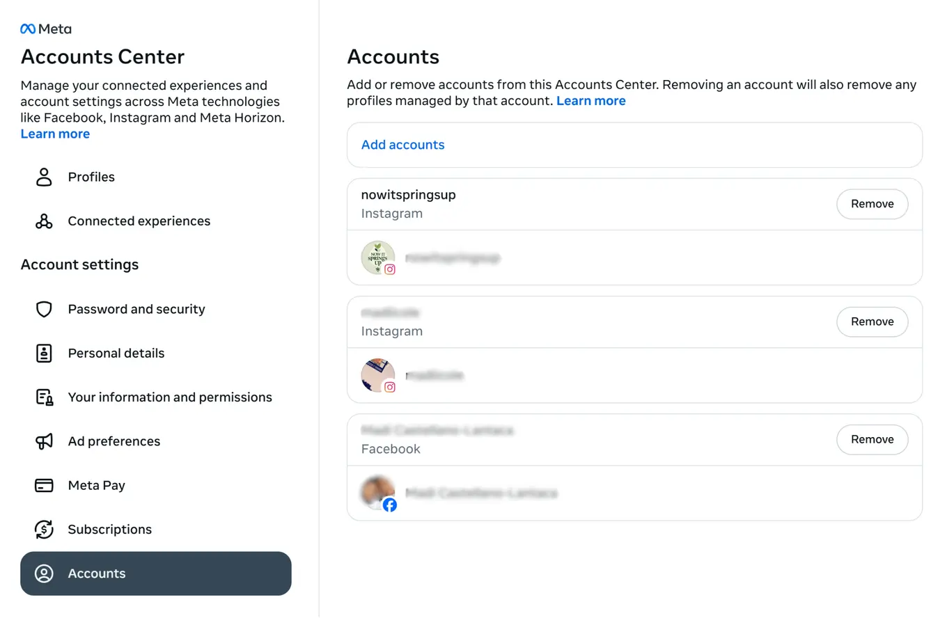Click the Your information and permissions icon
This screenshot has width=947, height=618.
click(x=44, y=397)
